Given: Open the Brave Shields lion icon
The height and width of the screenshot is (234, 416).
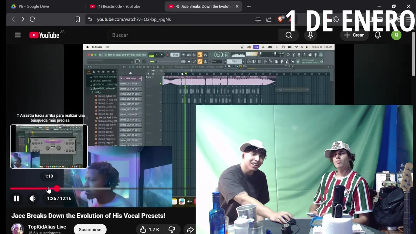Looking at the screenshot, I should 280,19.
